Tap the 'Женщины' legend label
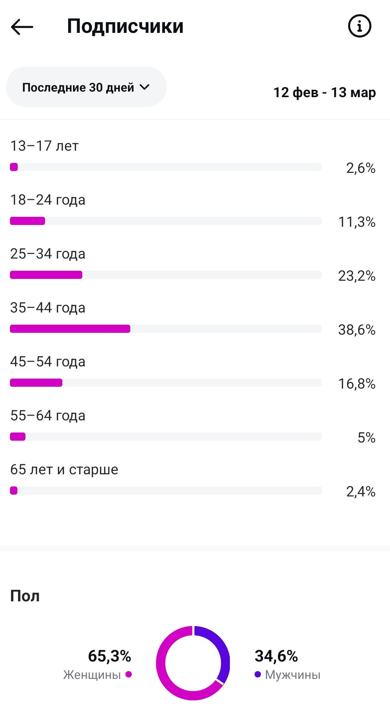This screenshot has width=390, height=714. tap(92, 675)
